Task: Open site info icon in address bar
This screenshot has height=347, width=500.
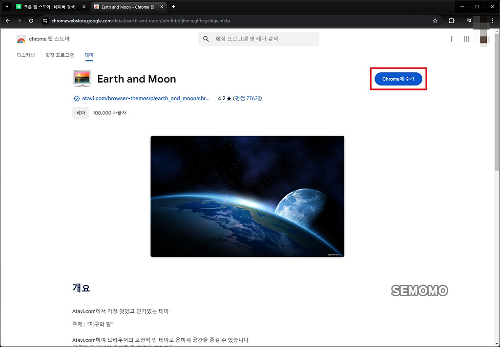Action: coord(45,21)
